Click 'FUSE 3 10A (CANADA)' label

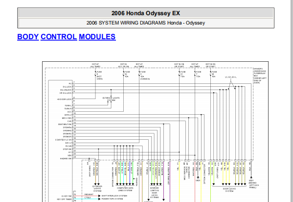[x=145, y=76]
